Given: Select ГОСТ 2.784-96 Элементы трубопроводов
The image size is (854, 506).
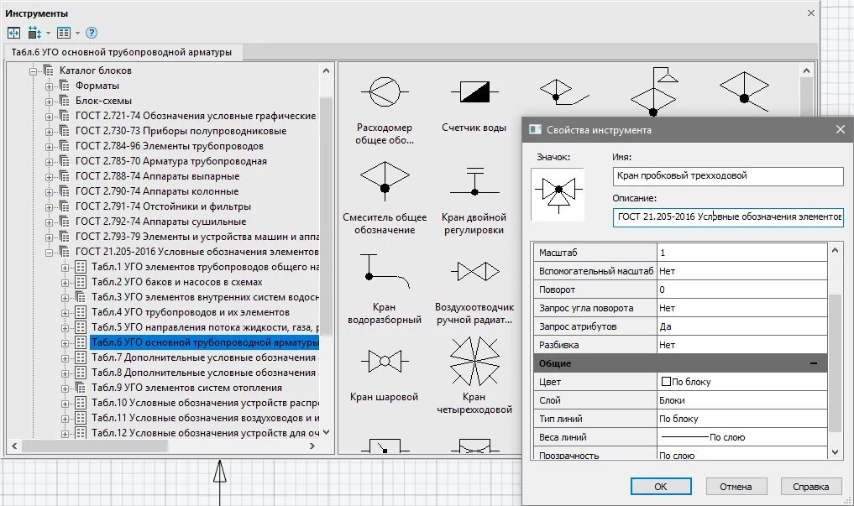Looking at the screenshot, I should click(x=169, y=146).
